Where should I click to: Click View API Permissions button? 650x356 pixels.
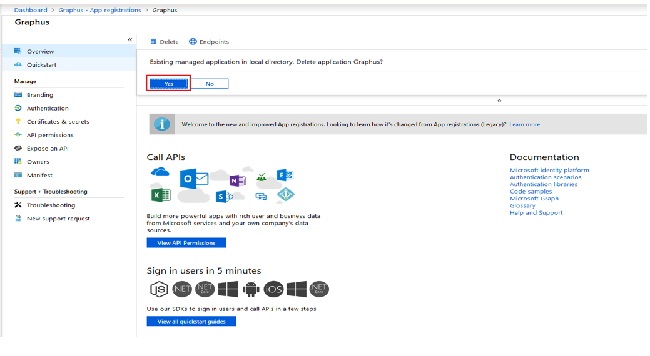click(x=186, y=242)
